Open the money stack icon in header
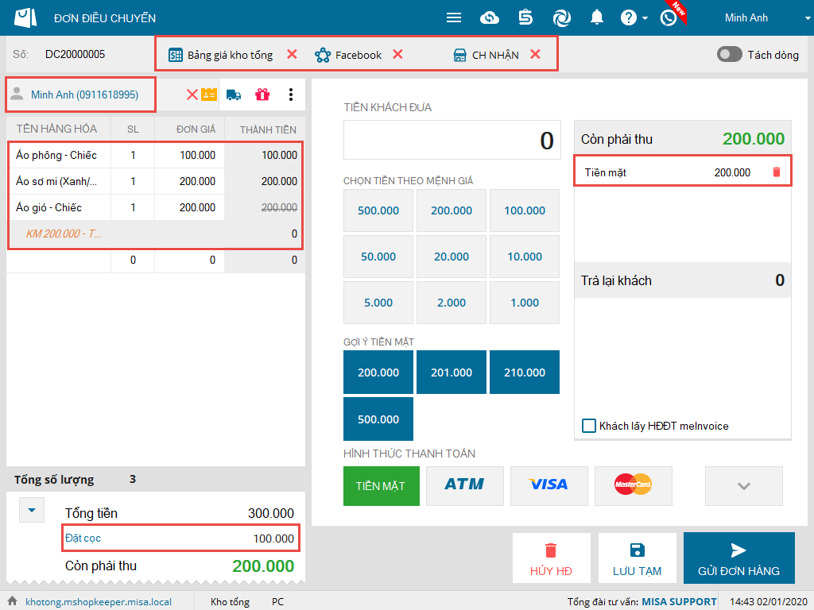Image resolution: width=814 pixels, height=610 pixels. (525, 17)
